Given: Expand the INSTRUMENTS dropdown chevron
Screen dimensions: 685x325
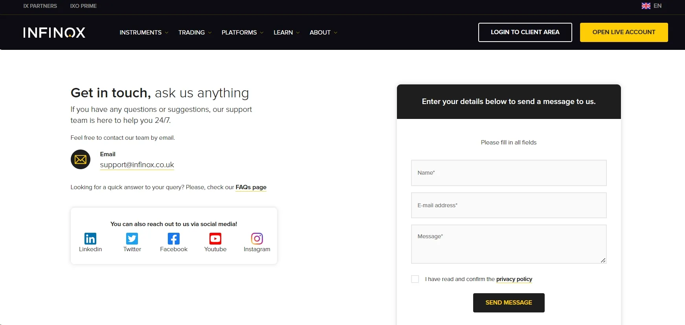Looking at the screenshot, I should 167,33.
